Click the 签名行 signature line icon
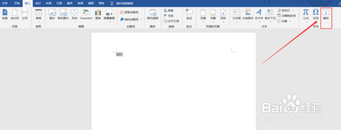Viewport: 341px width, 130px height. click(x=279, y=11)
